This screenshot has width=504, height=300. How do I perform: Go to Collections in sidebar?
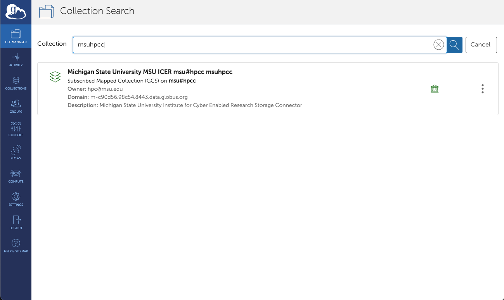(16, 83)
